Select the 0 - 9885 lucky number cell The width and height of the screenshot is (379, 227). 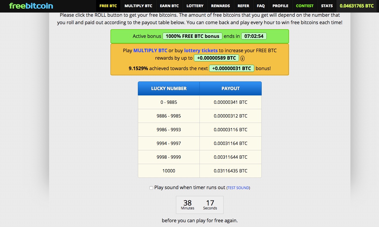click(169, 102)
